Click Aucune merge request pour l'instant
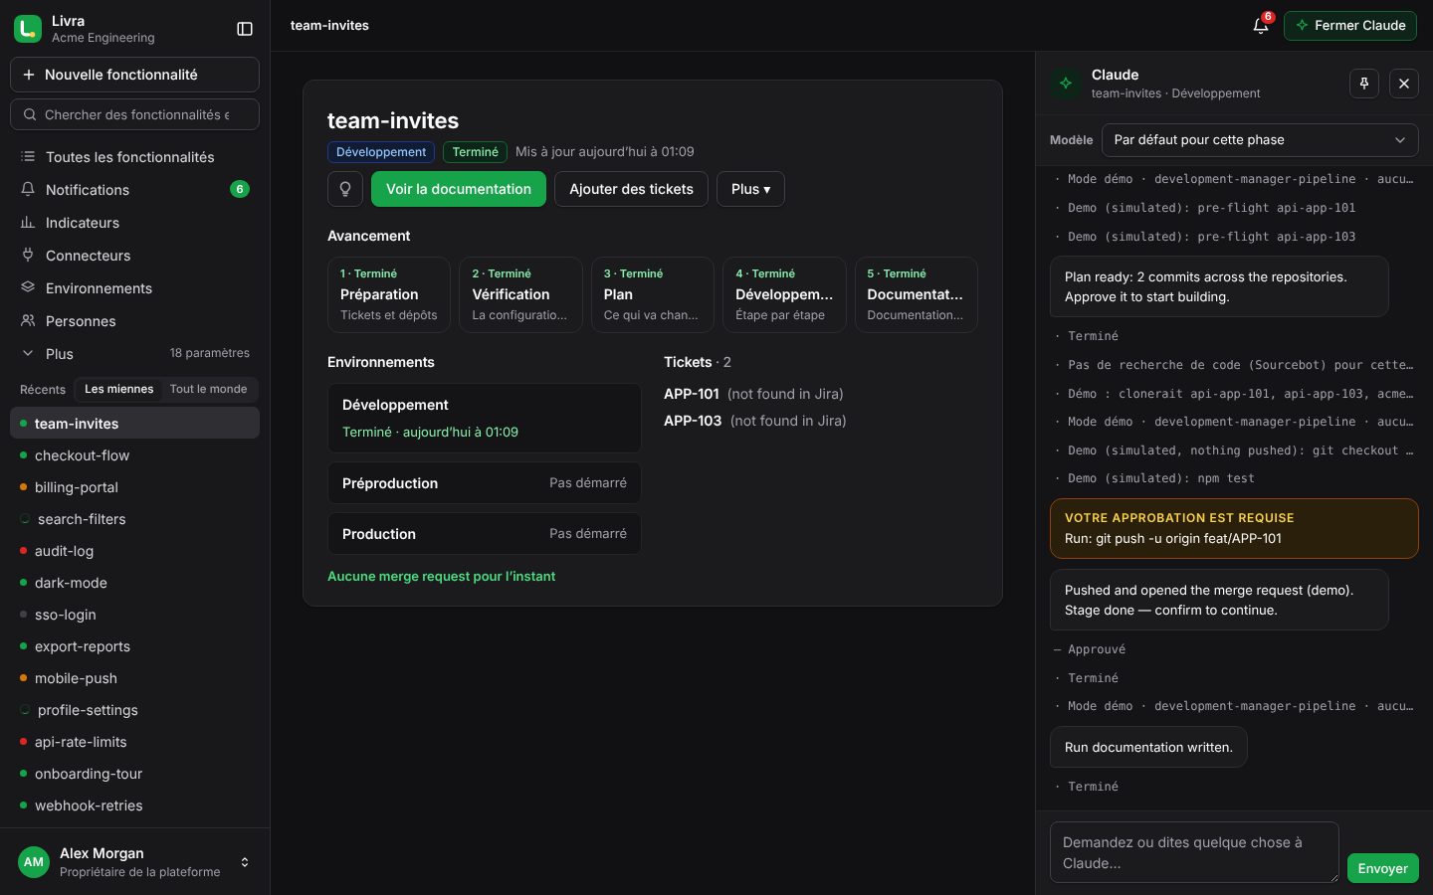Viewport: 1433px width, 895px height. [x=442, y=577]
